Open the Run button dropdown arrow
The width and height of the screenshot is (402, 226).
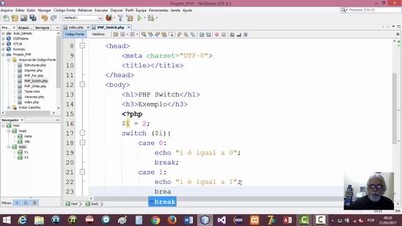[x=145, y=18]
